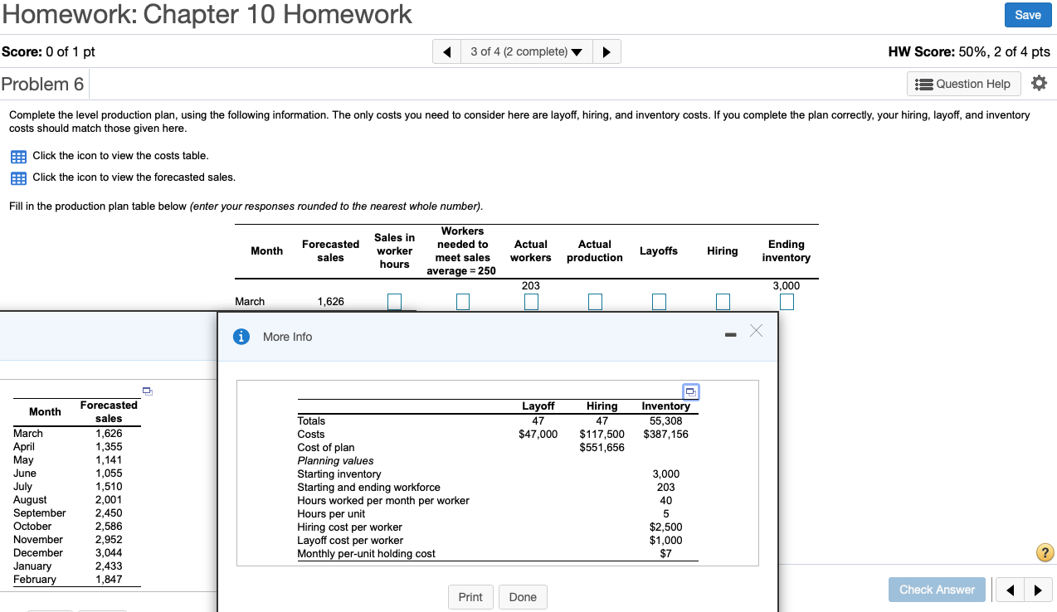Click Done to dismiss the dialog

[x=523, y=596]
